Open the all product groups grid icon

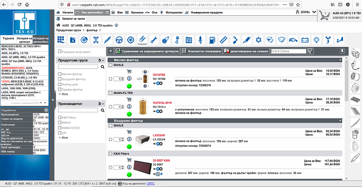(61, 40)
